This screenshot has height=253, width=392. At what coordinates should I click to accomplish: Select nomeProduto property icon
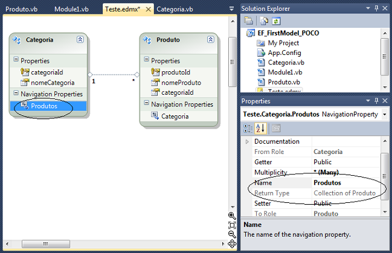click(155, 82)
